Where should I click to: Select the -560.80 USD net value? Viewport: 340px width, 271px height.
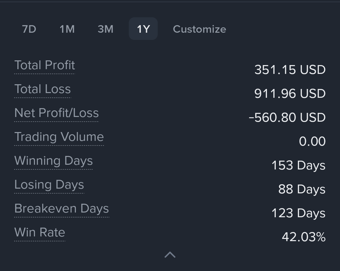pyautogui.click(x=287, y=118)
